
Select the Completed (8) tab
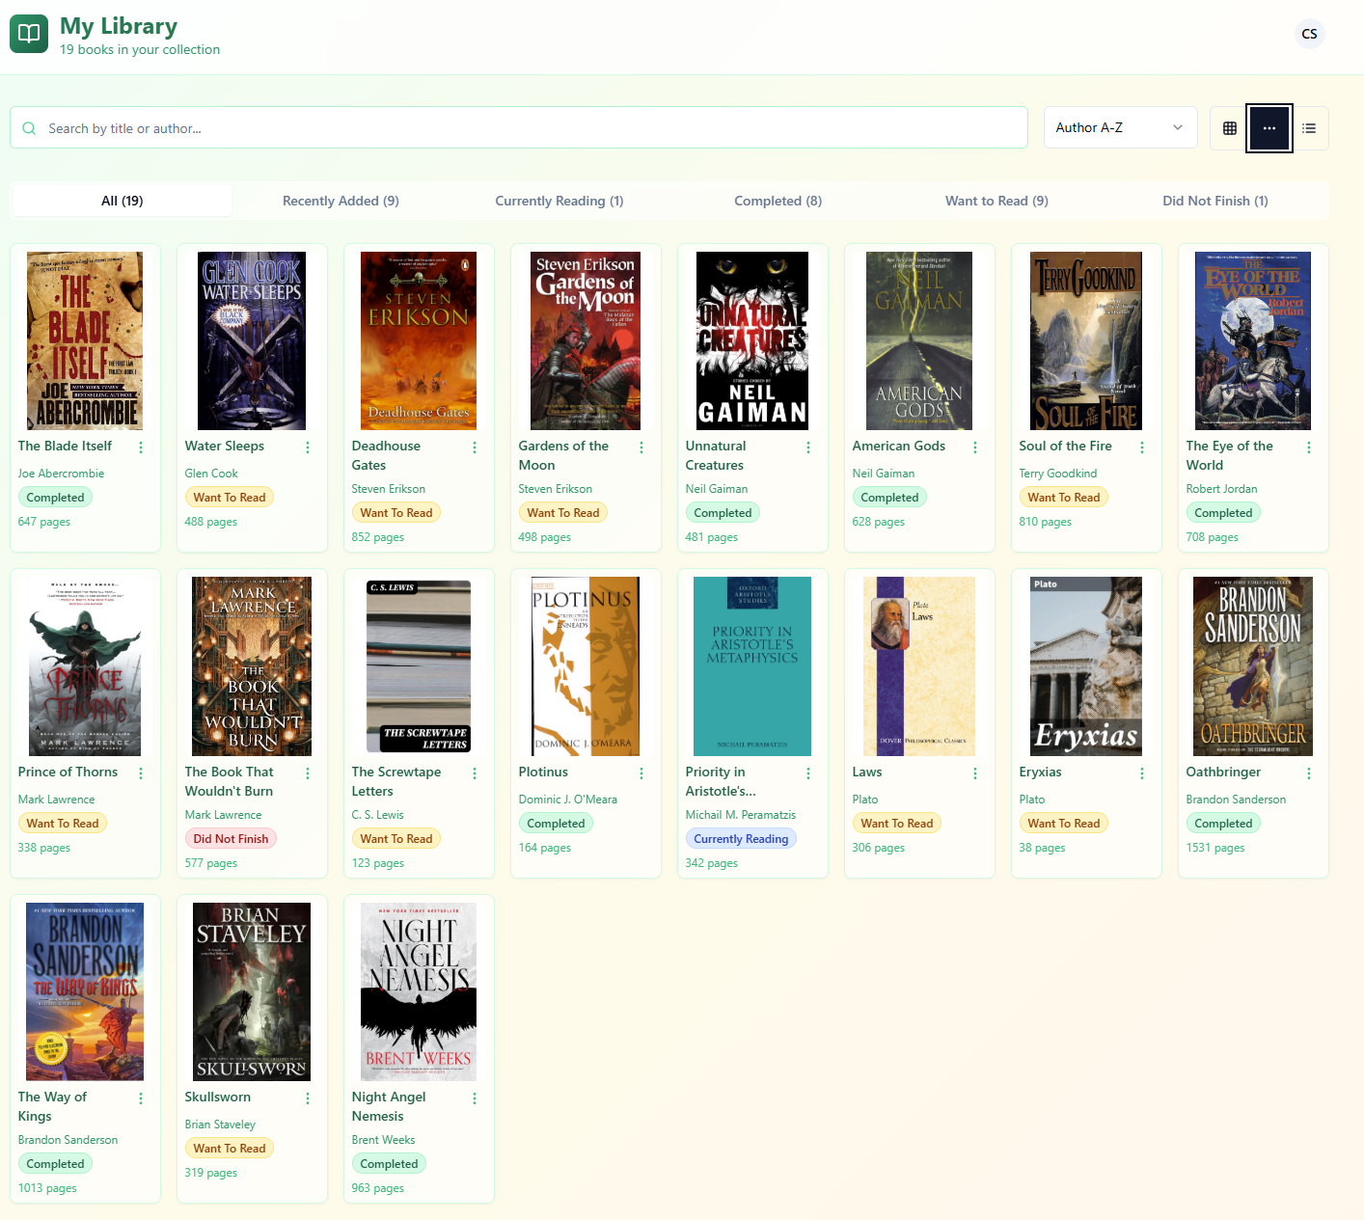(778, 201)
